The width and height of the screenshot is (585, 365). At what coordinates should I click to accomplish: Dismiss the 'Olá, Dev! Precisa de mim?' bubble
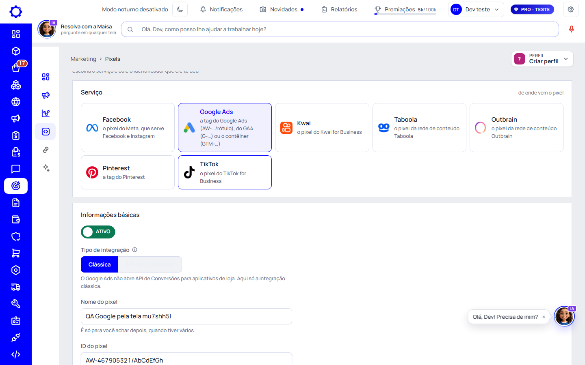click(544, 317)
